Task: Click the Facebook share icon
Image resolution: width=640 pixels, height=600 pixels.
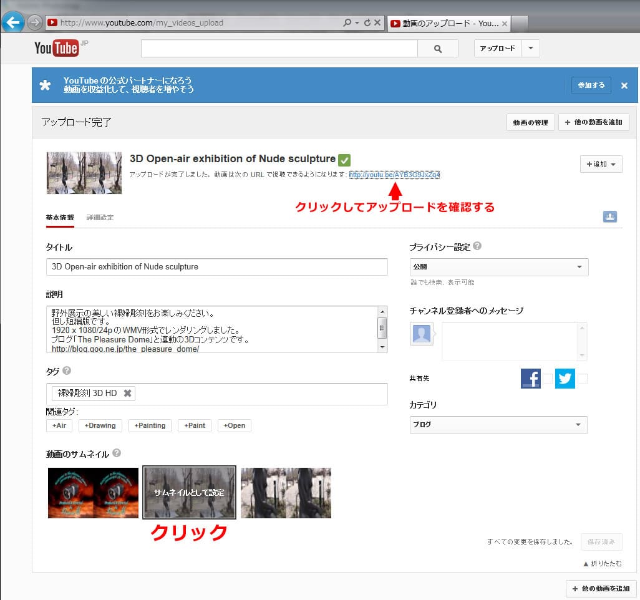Action: 530,378
